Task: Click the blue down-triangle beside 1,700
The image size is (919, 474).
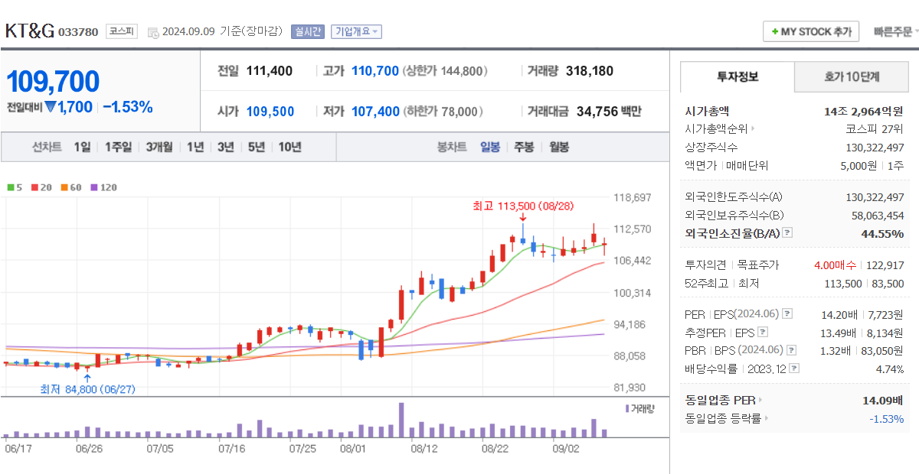Action: [51, 107]
